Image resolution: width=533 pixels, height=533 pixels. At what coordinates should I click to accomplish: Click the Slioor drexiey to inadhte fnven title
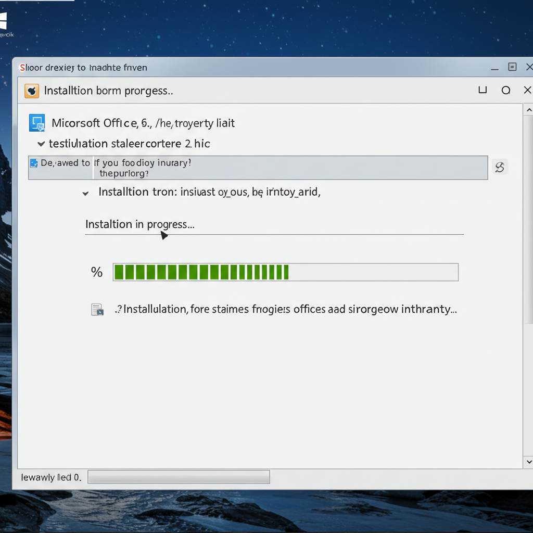click(83, 68)
